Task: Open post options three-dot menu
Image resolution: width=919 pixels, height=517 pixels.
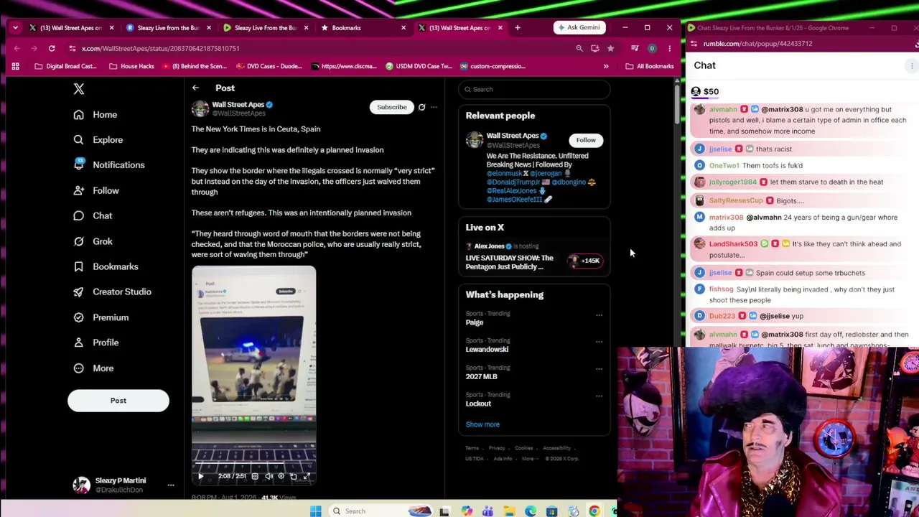Action: 434,108
